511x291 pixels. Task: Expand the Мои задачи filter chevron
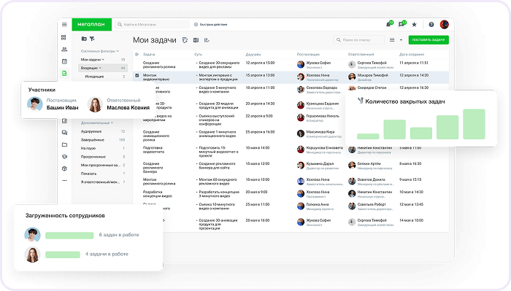coord(103,60)
